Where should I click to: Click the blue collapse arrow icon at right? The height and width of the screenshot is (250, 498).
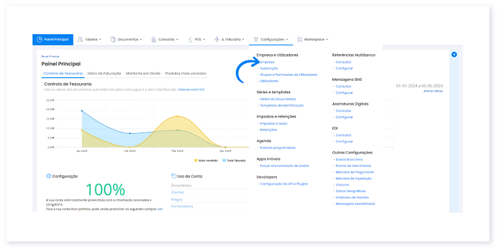click(x=454, y=55)
